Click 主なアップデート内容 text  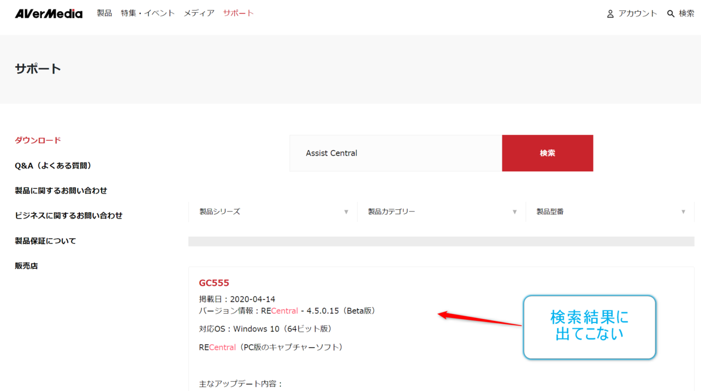241,384
